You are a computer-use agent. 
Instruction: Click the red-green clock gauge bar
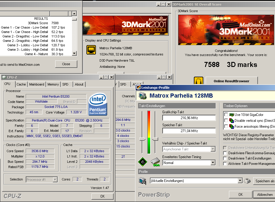149,132
